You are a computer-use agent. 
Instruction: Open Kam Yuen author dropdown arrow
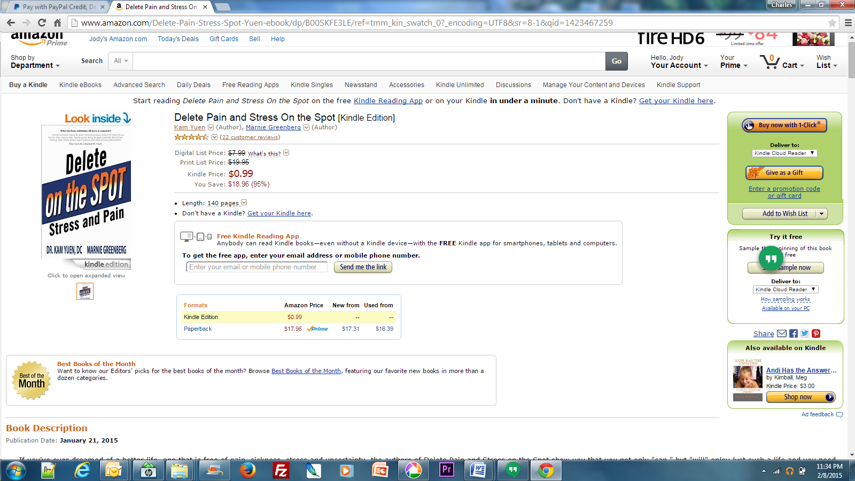pyautogui.click(x=211, y=128)
